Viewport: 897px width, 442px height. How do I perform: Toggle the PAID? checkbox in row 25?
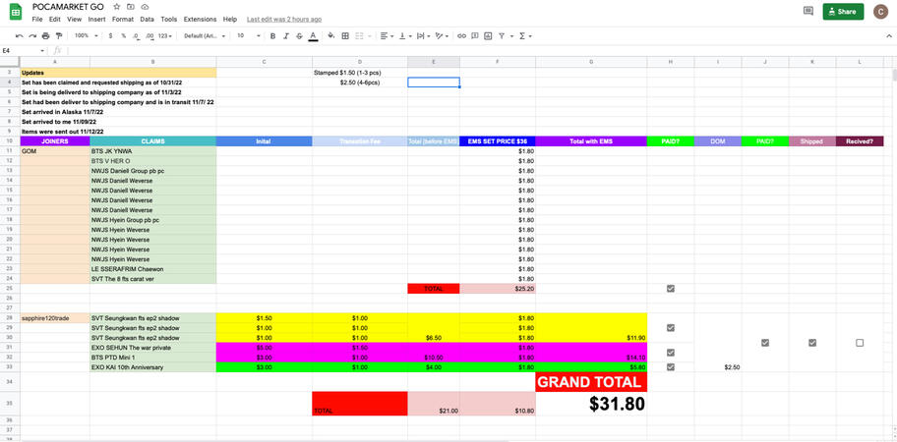point(671,289)
